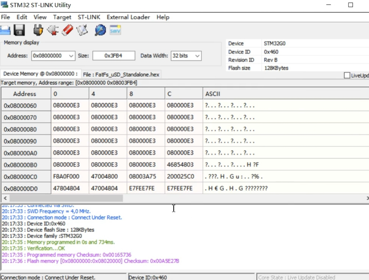Click the ASCII column header
This screenshot has width=369, height=280.
[x=286, y=94]
